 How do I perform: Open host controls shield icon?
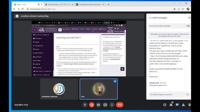coord(190,105)
